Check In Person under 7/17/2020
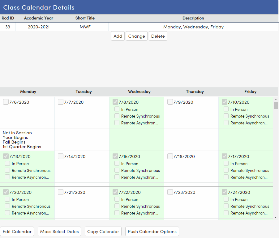 [x=226, y=163]
